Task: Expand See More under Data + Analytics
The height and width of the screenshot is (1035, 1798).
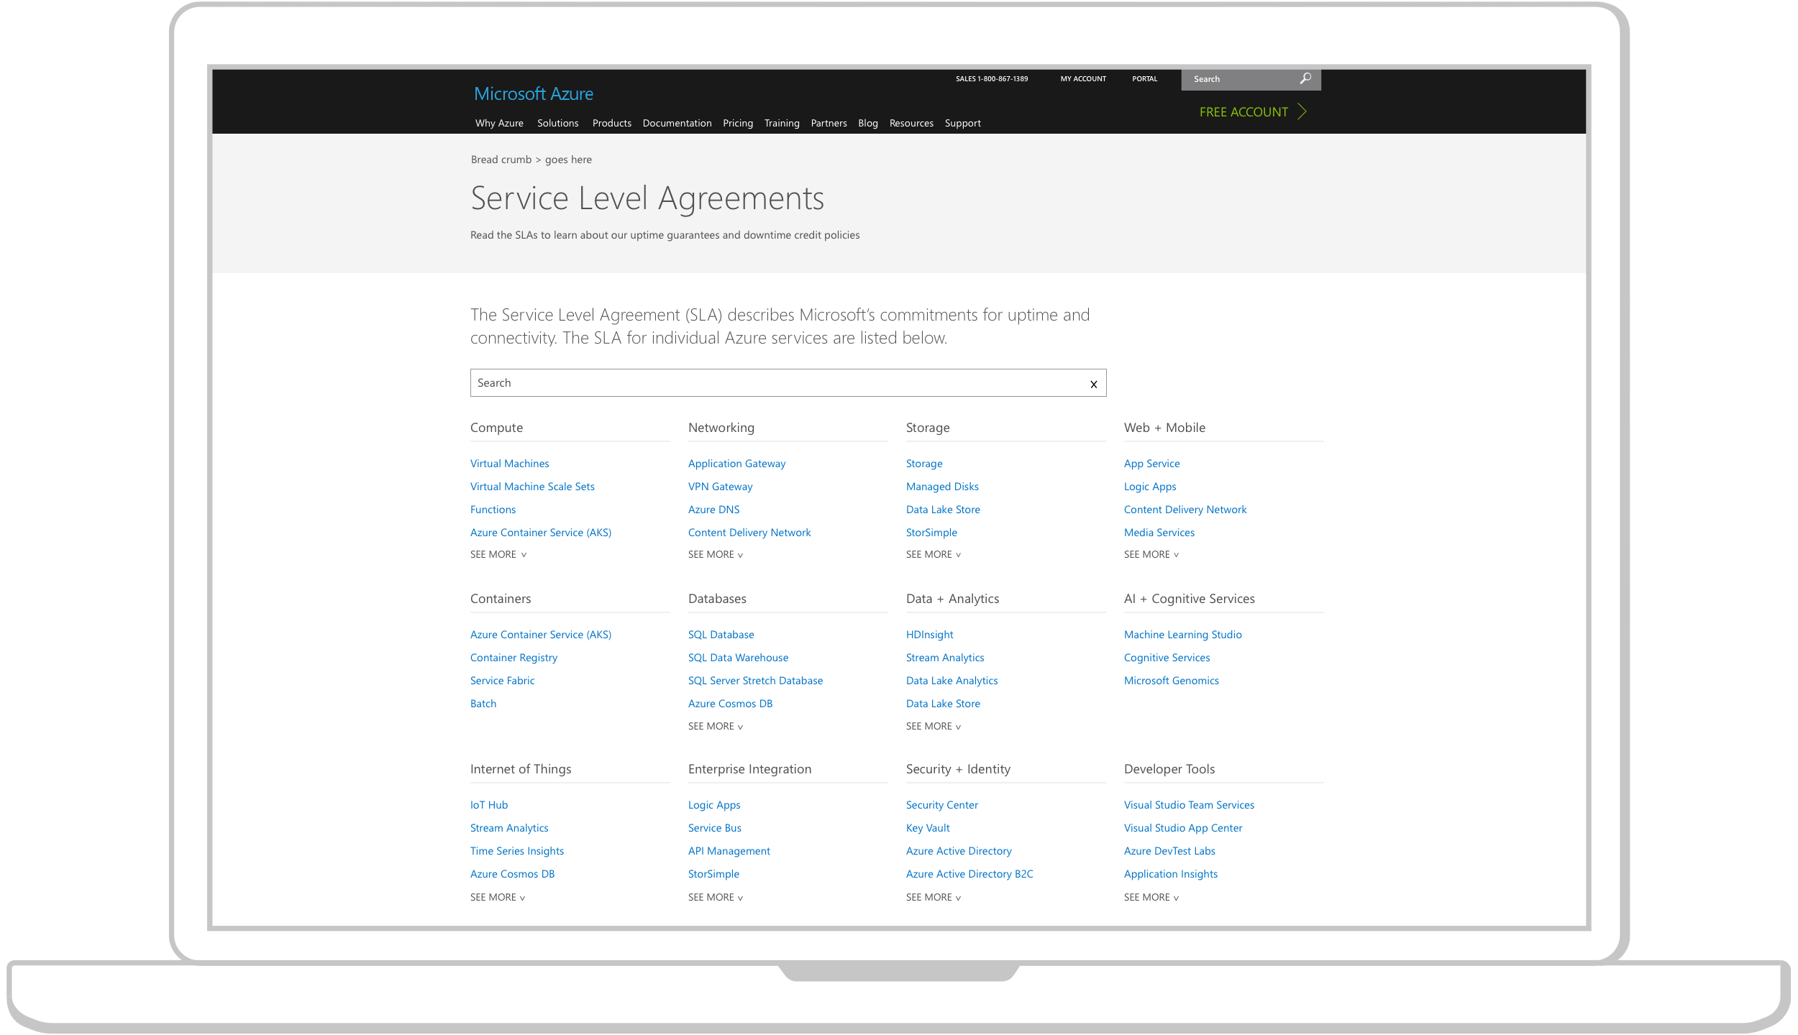Action: (x=934, y=726)
